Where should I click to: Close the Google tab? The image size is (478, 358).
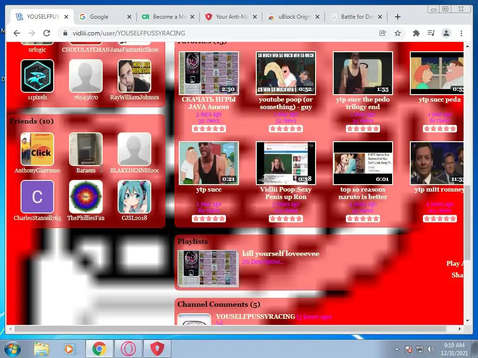129,17
